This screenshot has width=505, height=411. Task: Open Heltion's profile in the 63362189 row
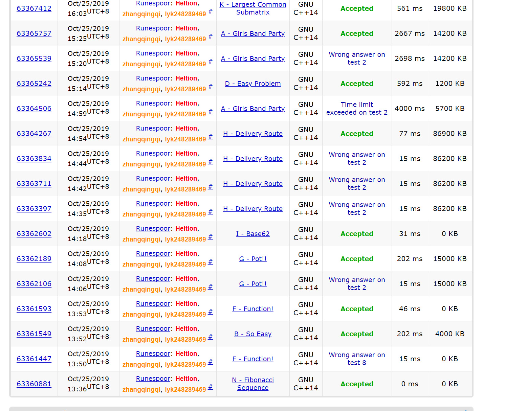pos(186,253)
